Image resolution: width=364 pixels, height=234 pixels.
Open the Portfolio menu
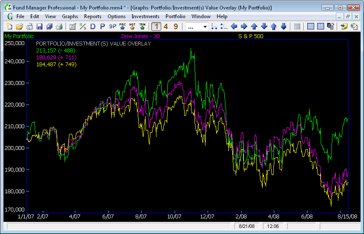(175, 16)
